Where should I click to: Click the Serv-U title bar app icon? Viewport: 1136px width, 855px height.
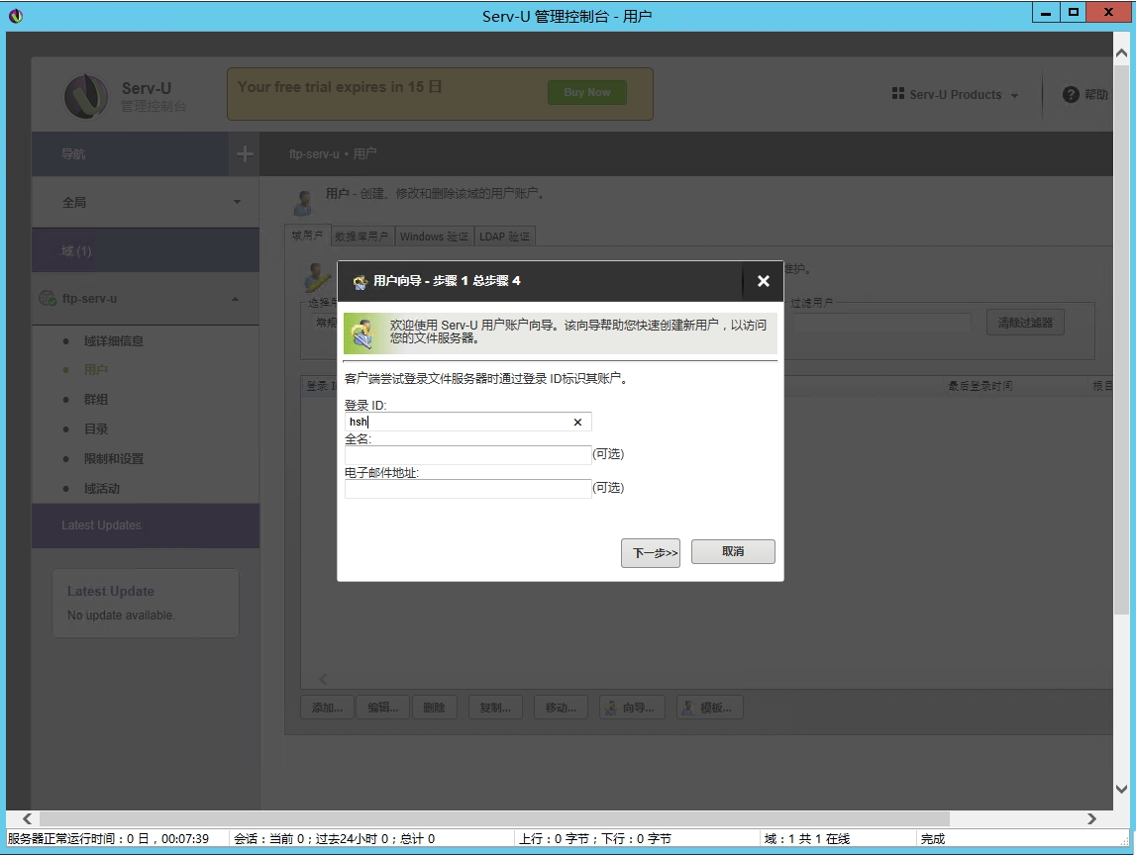(16, 16)
